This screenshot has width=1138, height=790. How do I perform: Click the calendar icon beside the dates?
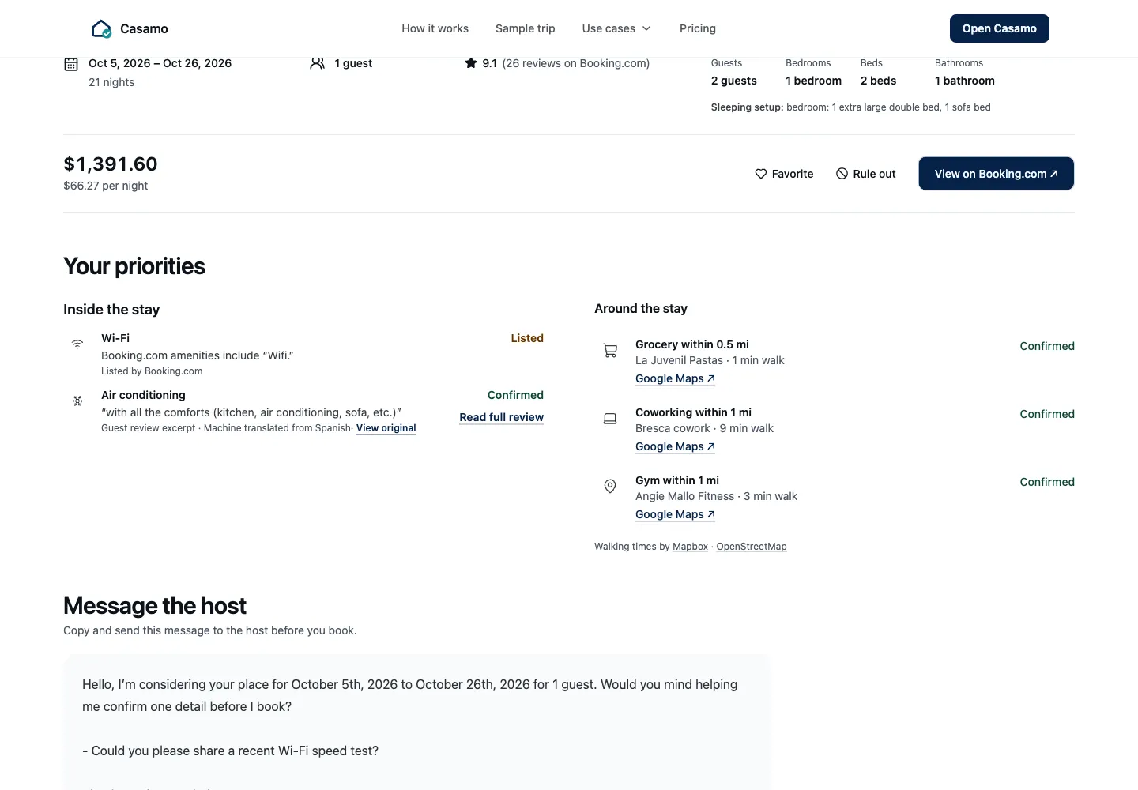click(x=71, y=64)
